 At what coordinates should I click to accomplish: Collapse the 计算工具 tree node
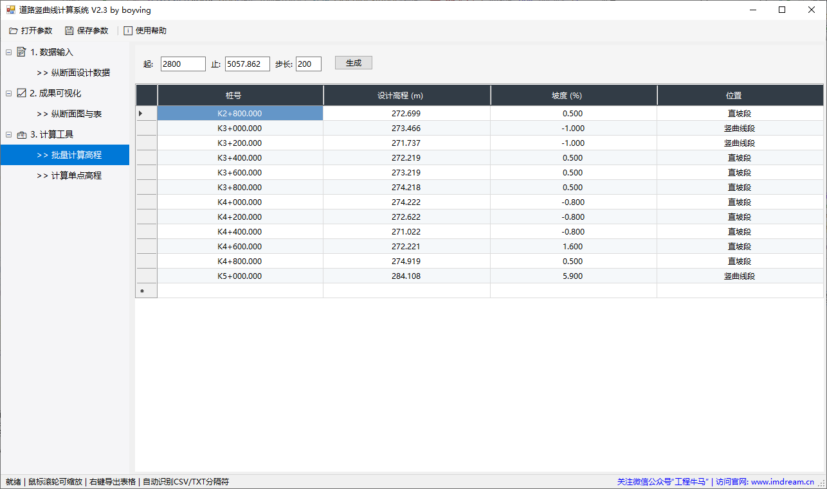point(8,134)
